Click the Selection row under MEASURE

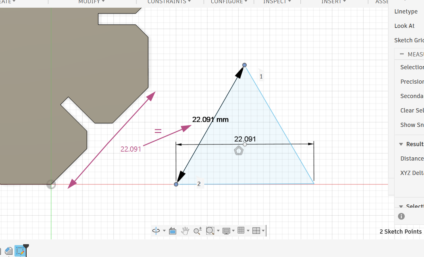tap(412, 67)
